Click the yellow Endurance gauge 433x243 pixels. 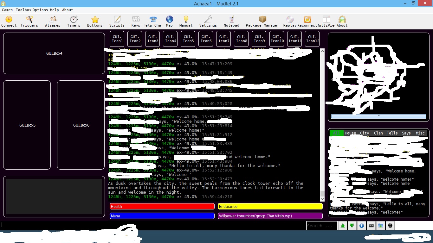tap(270, 206)
